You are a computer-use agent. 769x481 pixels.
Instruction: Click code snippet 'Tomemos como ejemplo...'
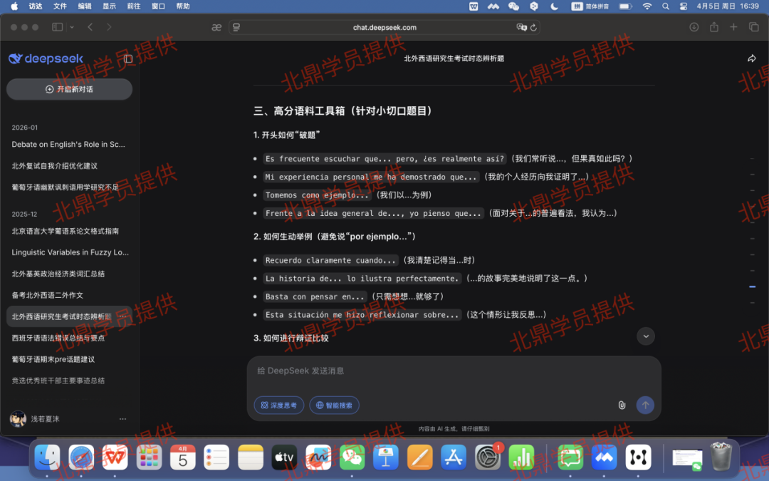point(316,195)
